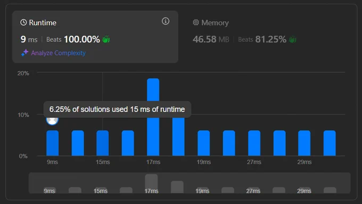Click the 27ms bar in the mini overview
362x204 pixels.
click(x=253, y=190)
